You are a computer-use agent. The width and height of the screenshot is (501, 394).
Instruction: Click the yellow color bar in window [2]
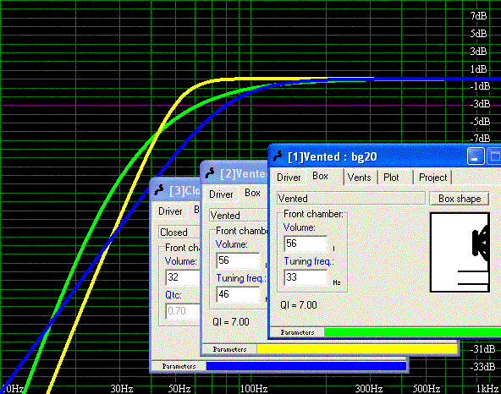click(357, 349)
